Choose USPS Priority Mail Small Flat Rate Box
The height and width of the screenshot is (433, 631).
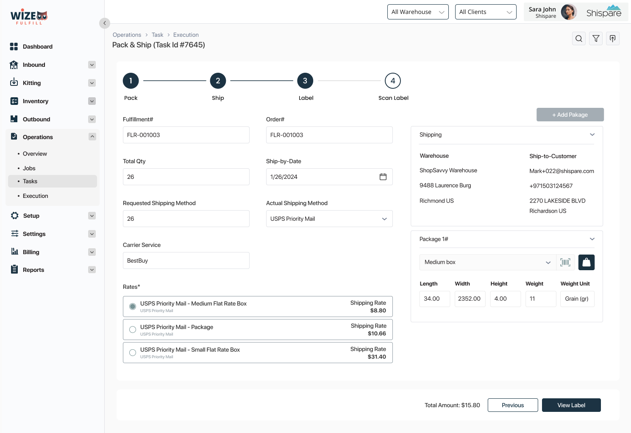(133, 353)
